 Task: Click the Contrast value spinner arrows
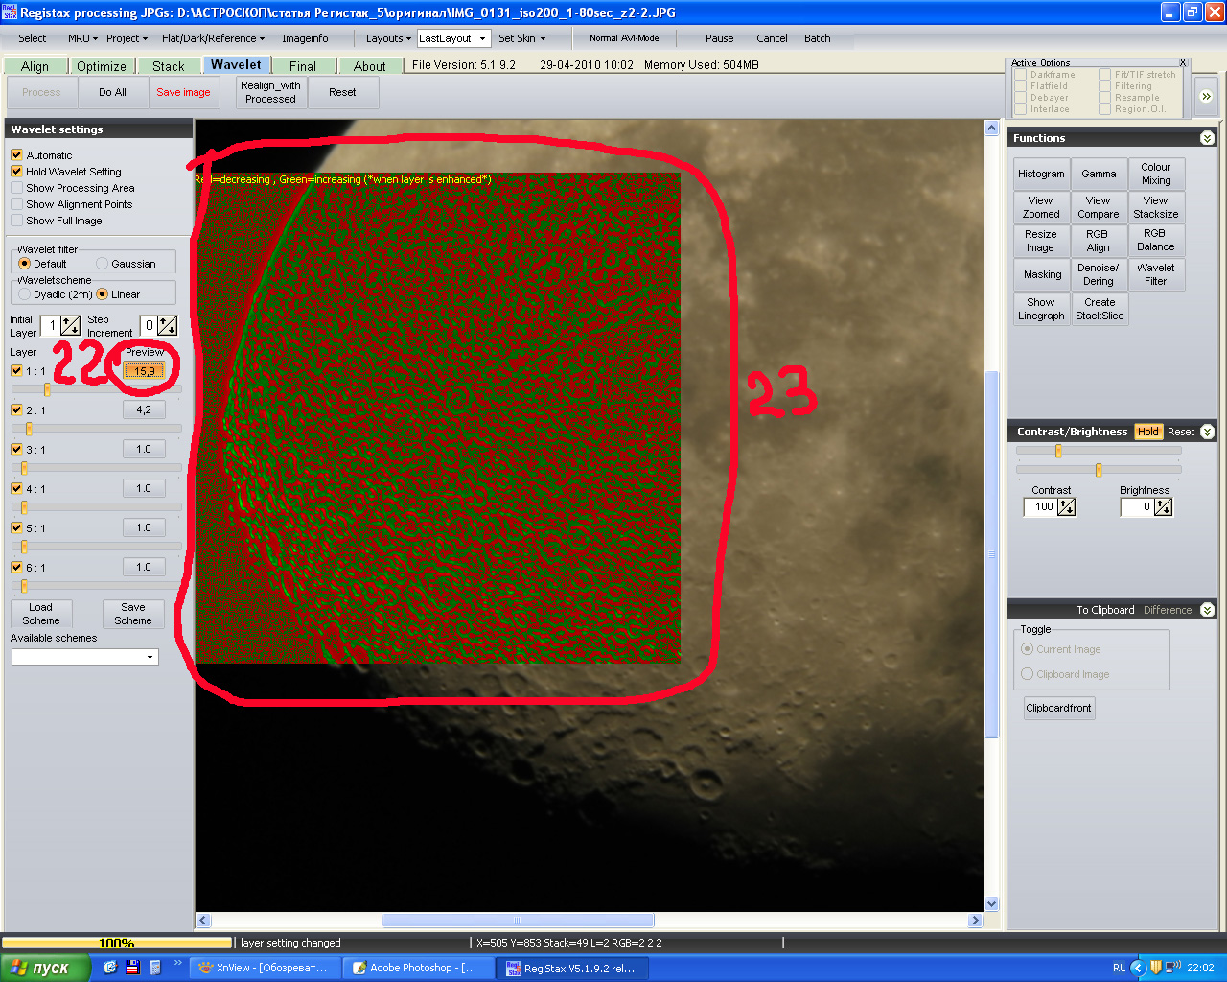pyautogui.click(x=1066, y=507)
